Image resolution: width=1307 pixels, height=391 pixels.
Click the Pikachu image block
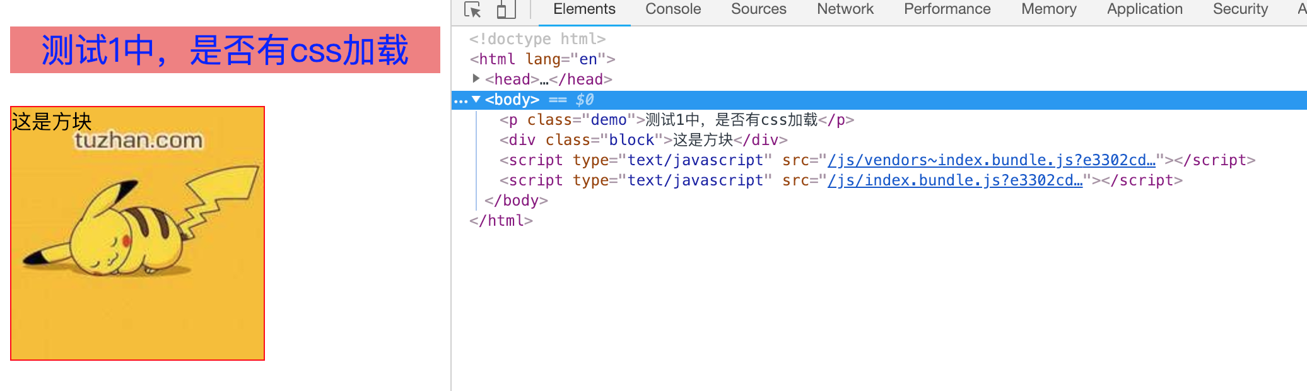[138, 233]
